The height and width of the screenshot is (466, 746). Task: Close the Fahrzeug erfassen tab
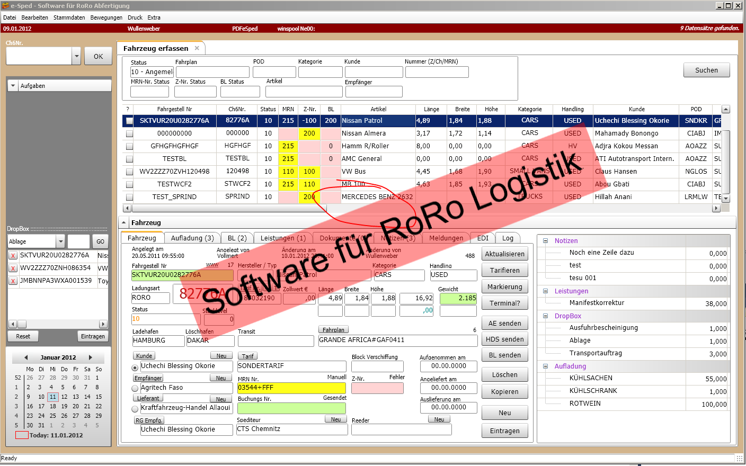(197, 48)
